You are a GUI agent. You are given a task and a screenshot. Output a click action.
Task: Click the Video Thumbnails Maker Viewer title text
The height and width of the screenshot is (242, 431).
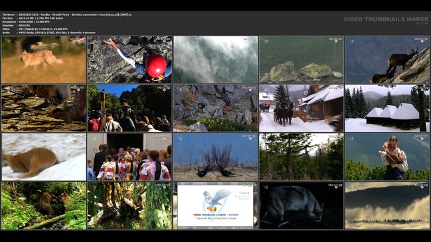(216, 215)
